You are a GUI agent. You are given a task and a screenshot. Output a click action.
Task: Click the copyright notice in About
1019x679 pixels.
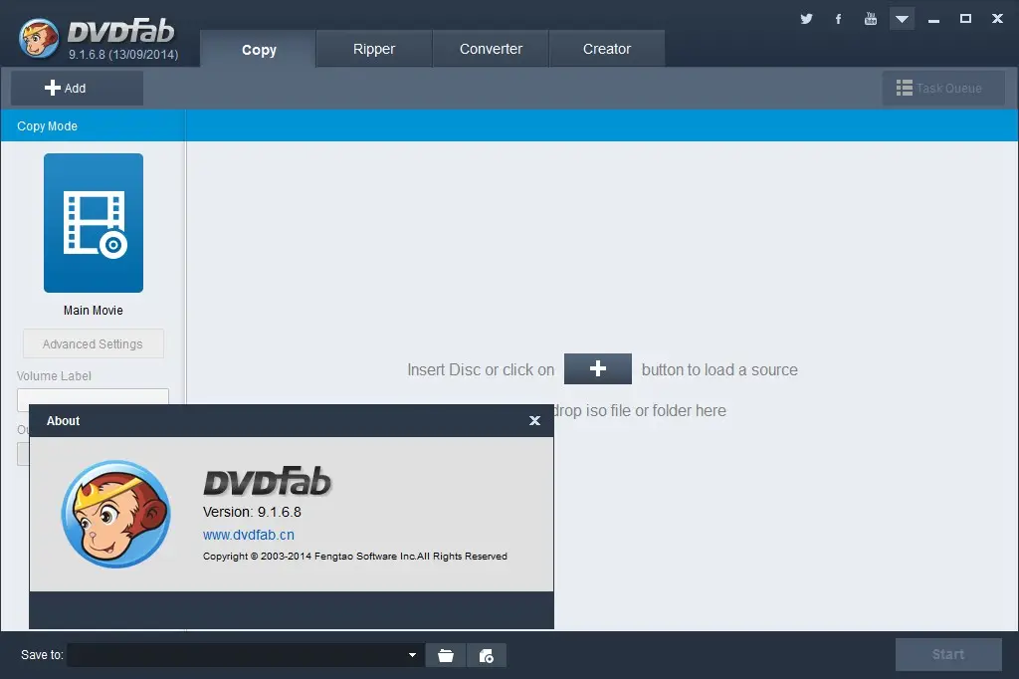(355, 557)
